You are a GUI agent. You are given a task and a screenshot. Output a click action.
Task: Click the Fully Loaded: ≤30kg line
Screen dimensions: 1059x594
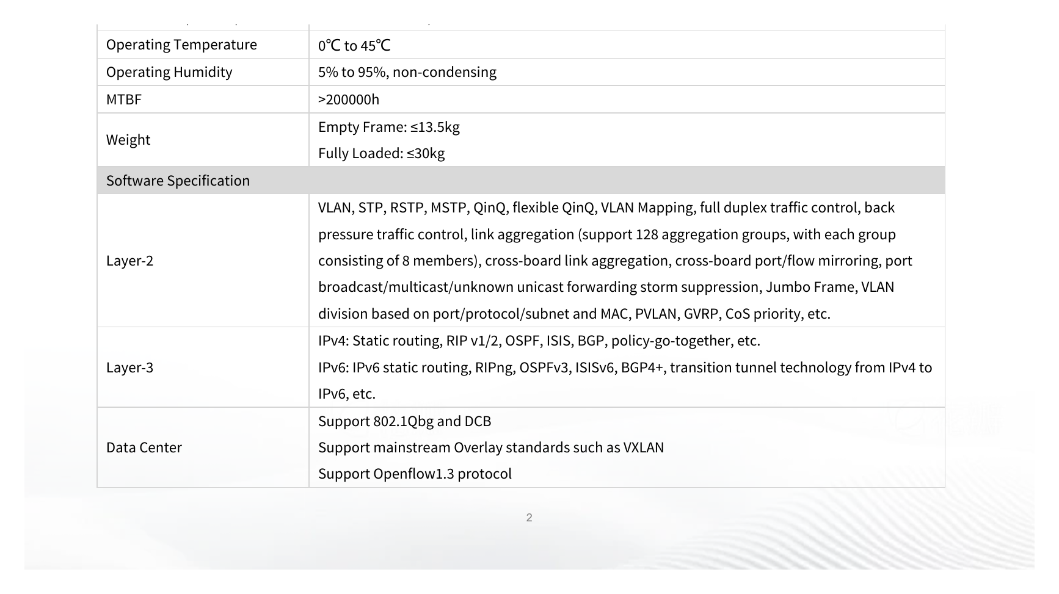point(382,153)
